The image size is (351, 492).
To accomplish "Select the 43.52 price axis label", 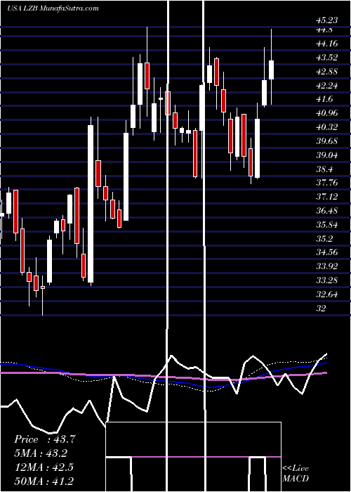I will [327, 58].
